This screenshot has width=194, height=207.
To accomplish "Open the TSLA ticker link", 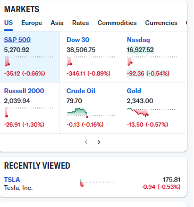I will pos(12,180).
